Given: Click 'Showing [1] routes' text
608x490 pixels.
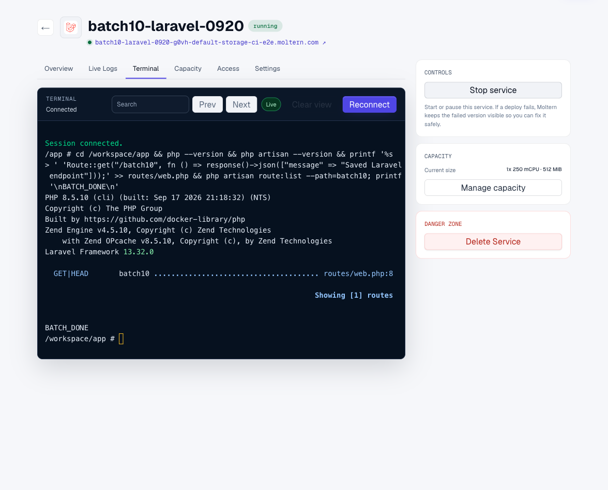Looking at the screenshot, I should tap(354, 295).
